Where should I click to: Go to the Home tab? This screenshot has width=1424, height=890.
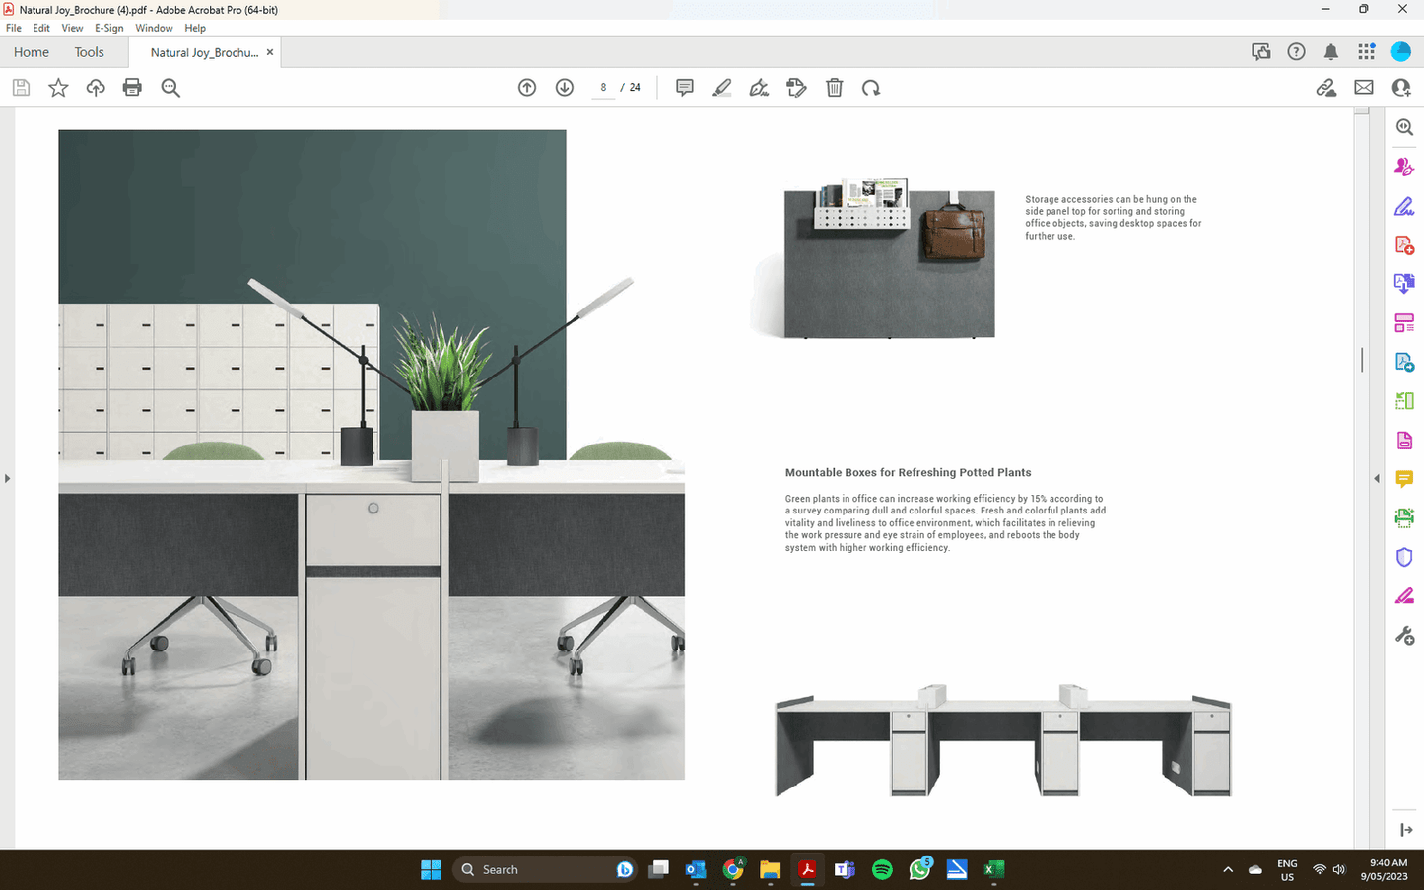click(32, 52)
